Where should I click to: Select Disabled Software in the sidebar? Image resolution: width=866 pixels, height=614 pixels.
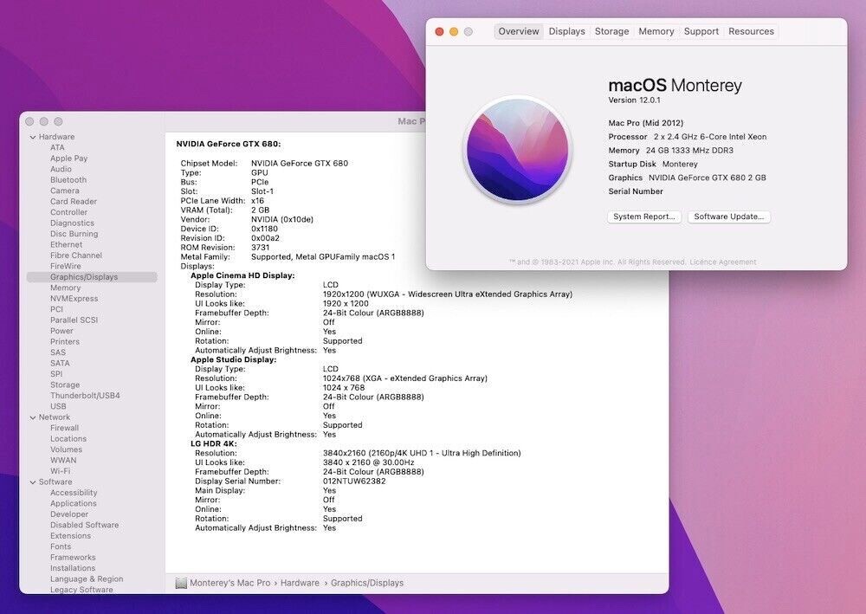(x=85, y=525)
